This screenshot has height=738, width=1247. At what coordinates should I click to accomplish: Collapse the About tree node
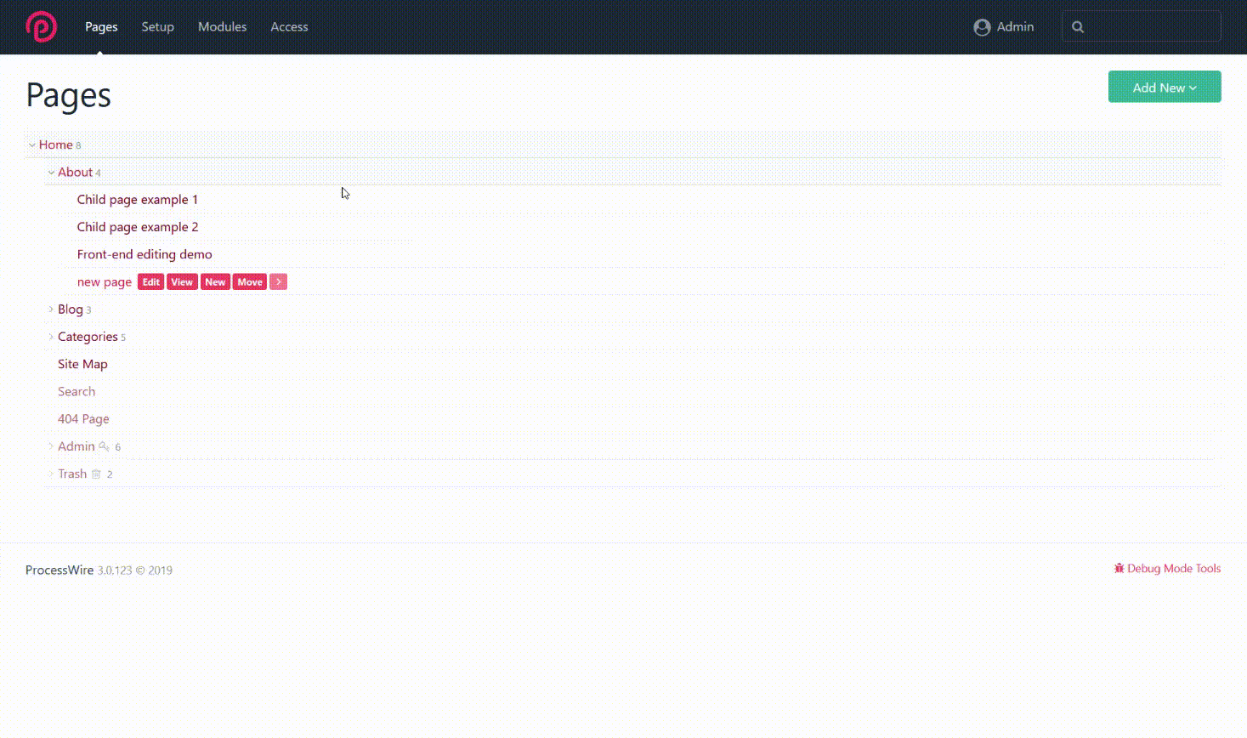51,172
